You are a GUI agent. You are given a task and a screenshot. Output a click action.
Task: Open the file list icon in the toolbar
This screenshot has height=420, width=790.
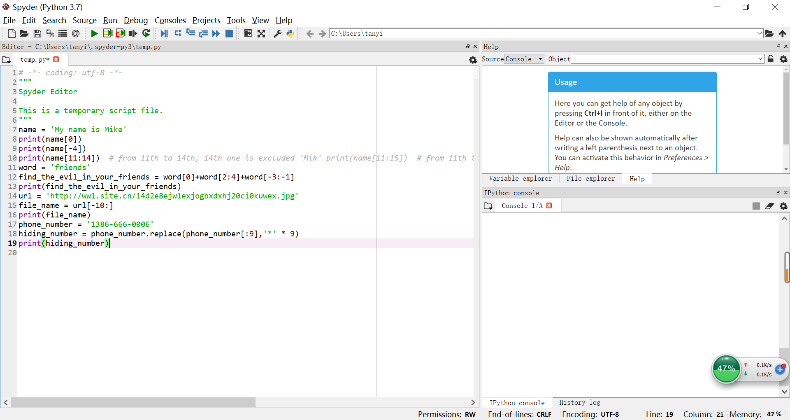click(63, 33)
